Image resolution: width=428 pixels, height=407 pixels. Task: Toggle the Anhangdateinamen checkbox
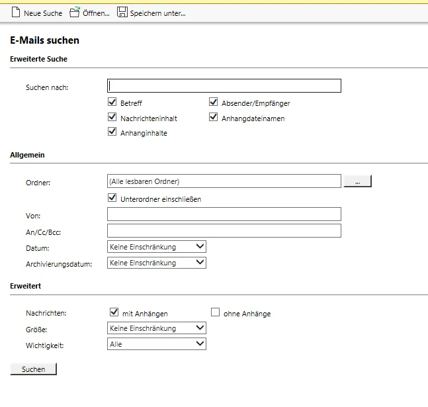point(214,117)
